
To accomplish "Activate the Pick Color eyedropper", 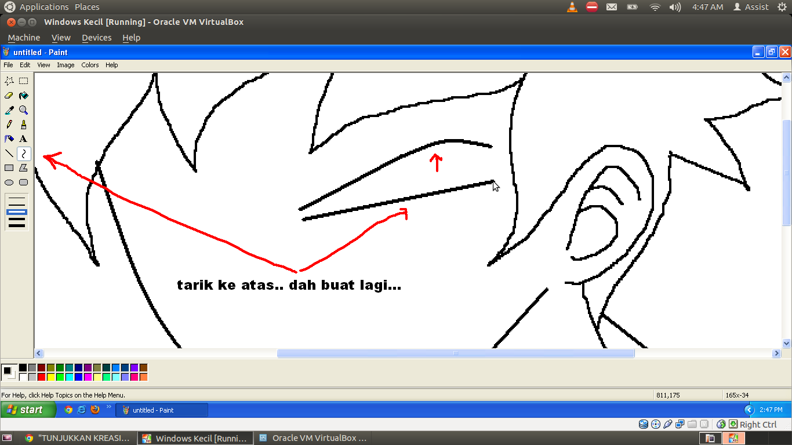I will 9,110.
